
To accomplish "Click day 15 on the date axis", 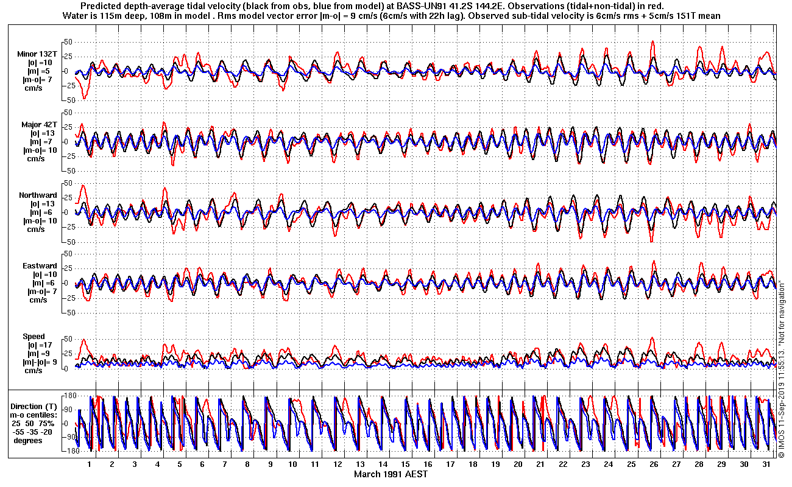I will (405, 463).
